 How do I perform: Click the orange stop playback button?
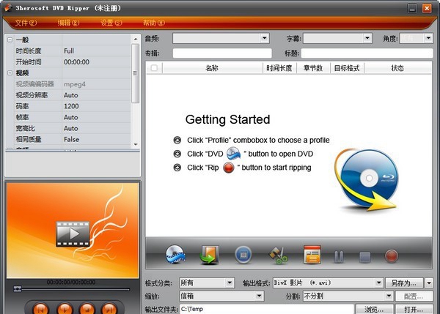87,309
